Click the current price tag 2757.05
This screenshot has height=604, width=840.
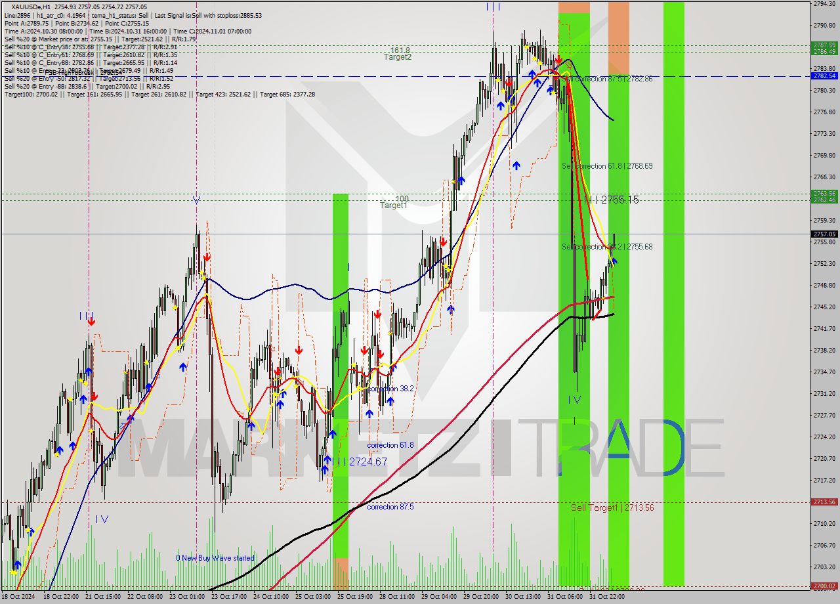(x=824, y=234)
